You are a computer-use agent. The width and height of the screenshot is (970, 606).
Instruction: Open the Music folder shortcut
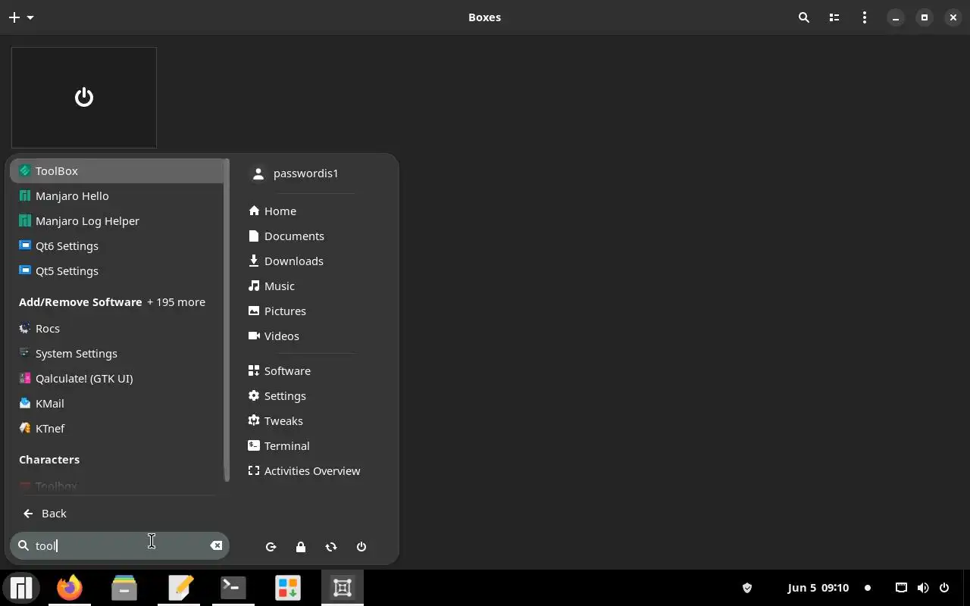(271, 286)
